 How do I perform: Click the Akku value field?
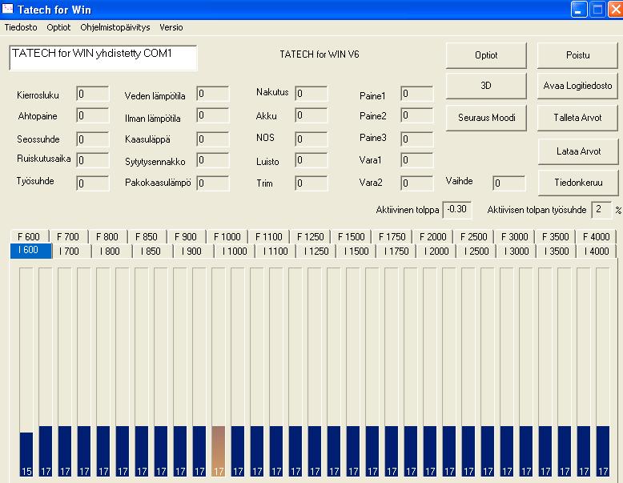click(x=311, y=115)
